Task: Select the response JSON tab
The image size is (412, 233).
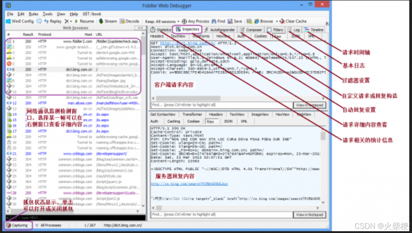Action: coord(228,121)
